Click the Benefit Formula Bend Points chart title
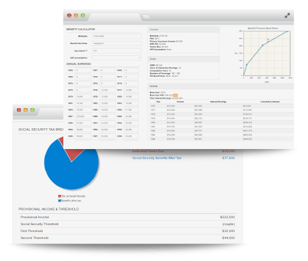The image size is (308, 261). click(x=263, y=28)
